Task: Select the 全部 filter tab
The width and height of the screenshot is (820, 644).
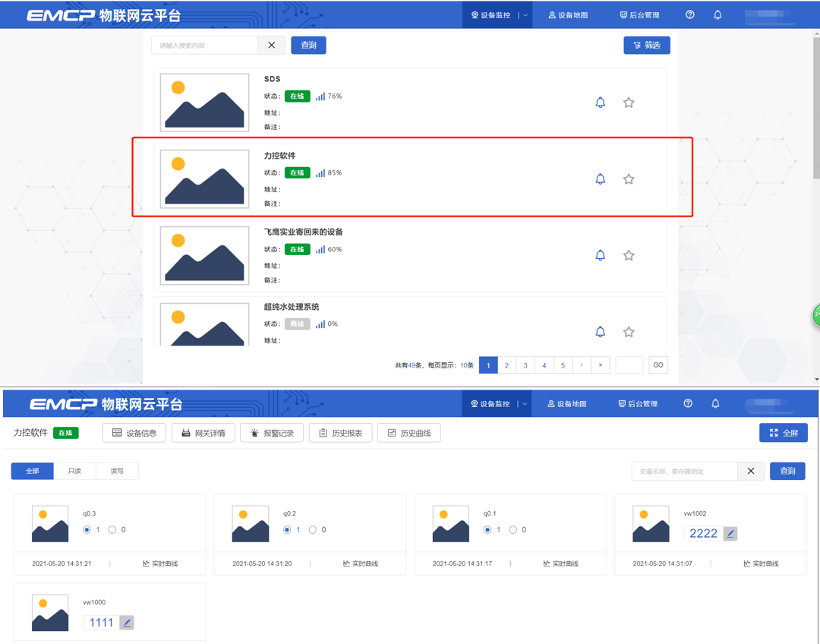Action: click(33, 471)
